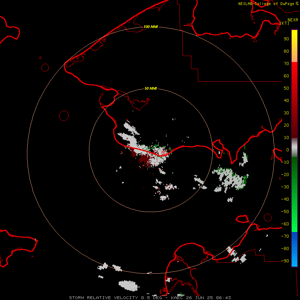
Task: Click the 60 value on velocity scale
Action: pyautogui.click(x=286, y=76)
